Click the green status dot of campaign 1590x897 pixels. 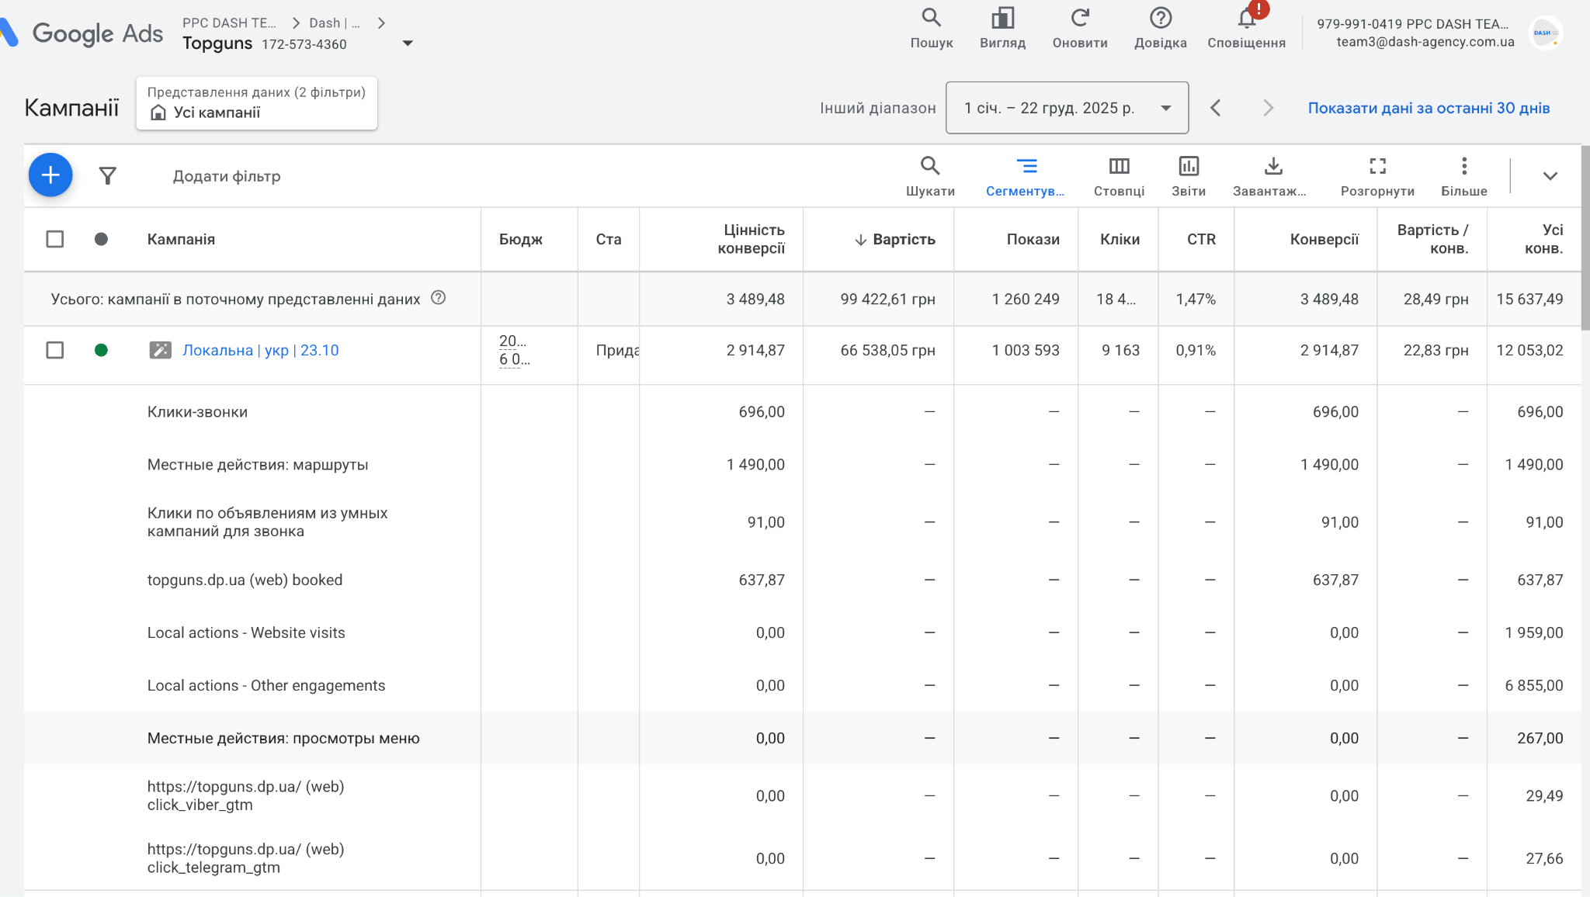tap(101, 350)
